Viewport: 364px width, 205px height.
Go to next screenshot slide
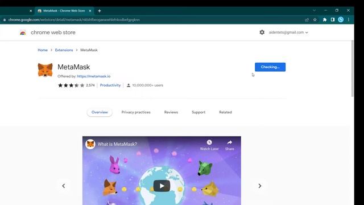pos(260,186)
